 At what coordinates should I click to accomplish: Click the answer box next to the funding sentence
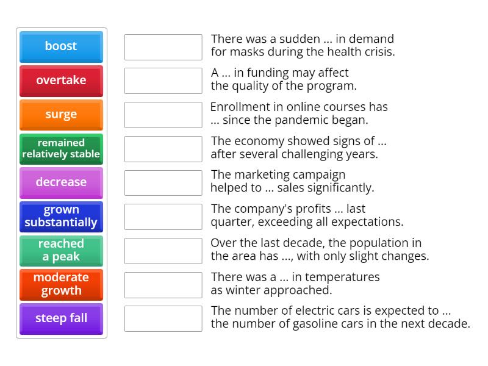162,81
